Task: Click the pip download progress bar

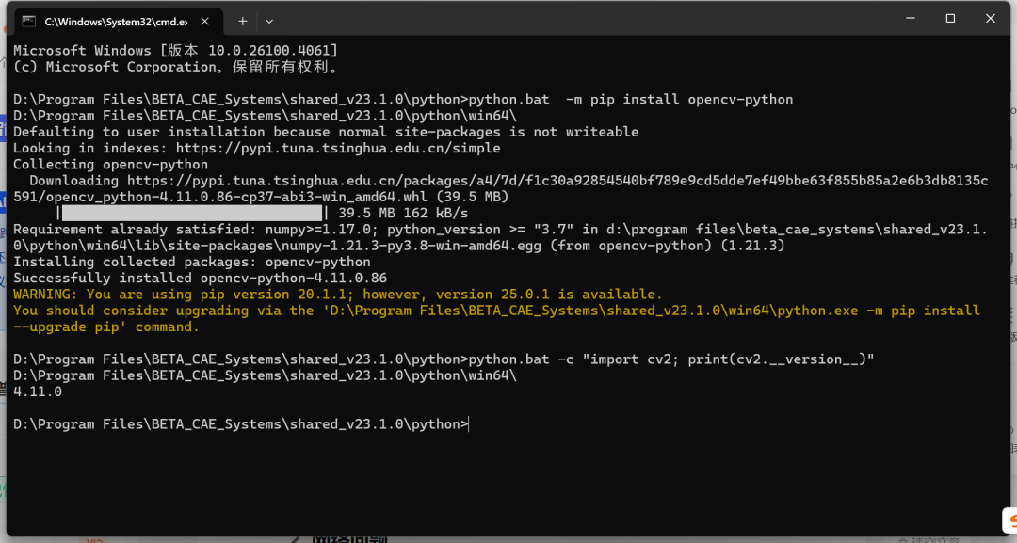Action: 192,214
